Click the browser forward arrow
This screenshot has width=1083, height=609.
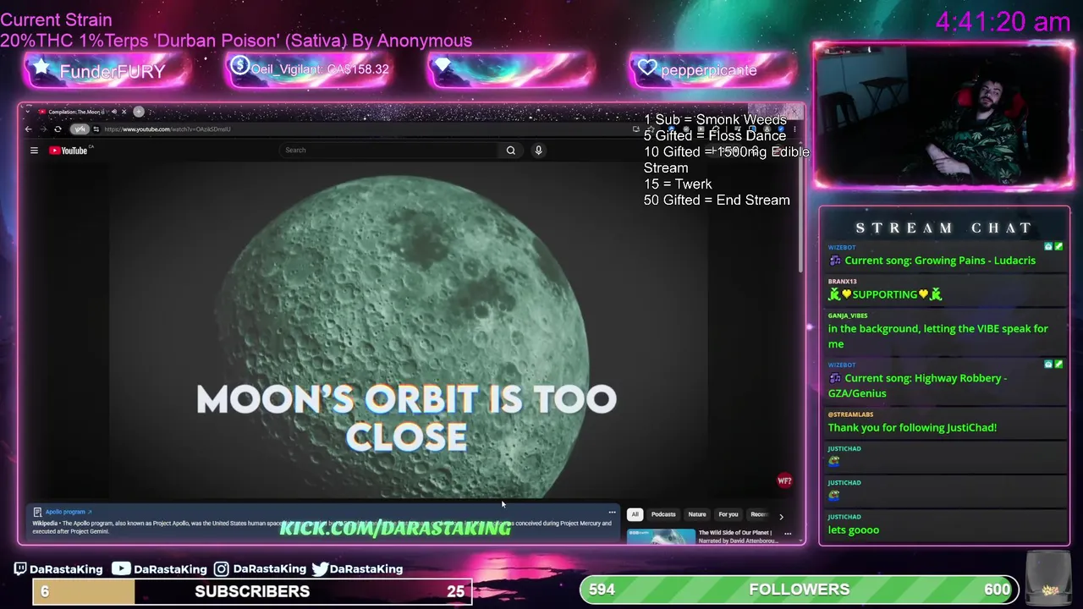(43, 129)
